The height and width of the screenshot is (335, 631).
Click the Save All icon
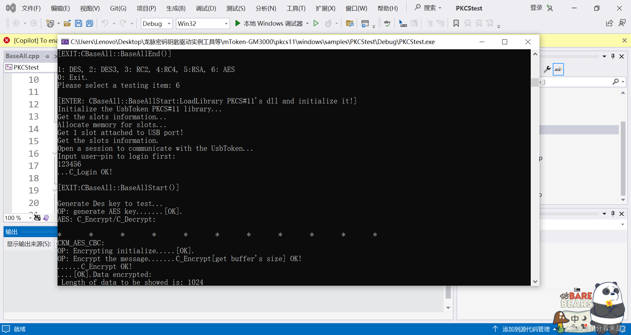tap(89, 23)
